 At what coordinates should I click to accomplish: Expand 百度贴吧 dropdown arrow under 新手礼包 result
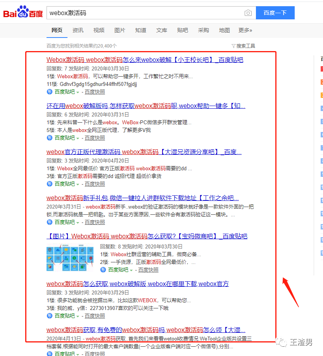tap(78, 223)
